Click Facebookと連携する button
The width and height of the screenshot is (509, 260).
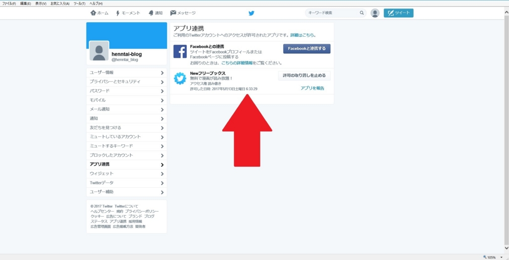307,49
